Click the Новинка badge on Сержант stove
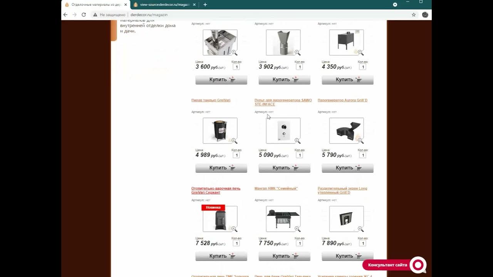This screenshot has width=493, height=277. [213, 207]
